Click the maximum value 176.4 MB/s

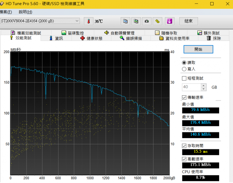(x=200, y=123)
